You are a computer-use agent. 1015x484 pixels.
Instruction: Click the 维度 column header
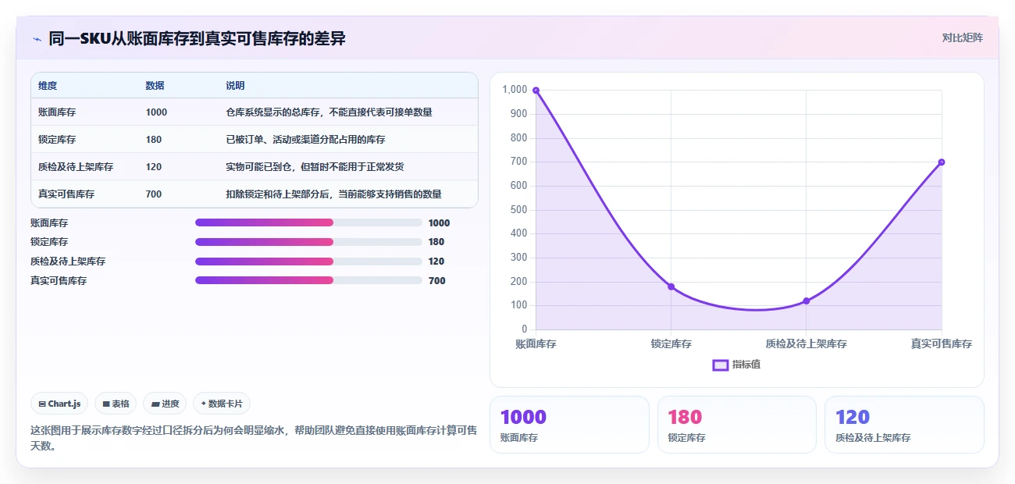click(48, 85)
